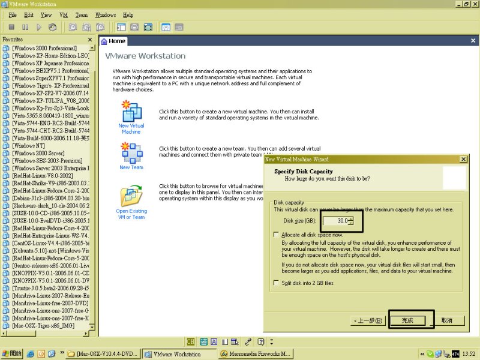This screenshot has height=360, width=480.
Task: Click the Power Off stop toolbar icon
Action: (11, 27)
